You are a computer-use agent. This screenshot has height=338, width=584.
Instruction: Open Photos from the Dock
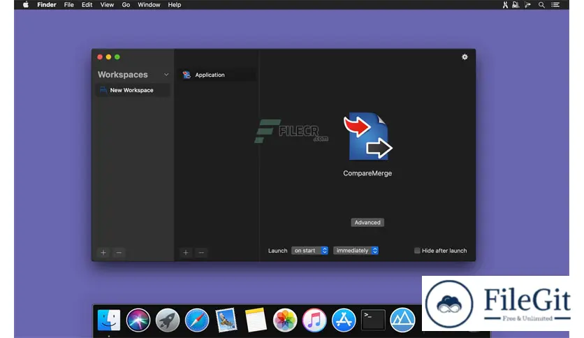pyautogui.click(x=285, y=320)
